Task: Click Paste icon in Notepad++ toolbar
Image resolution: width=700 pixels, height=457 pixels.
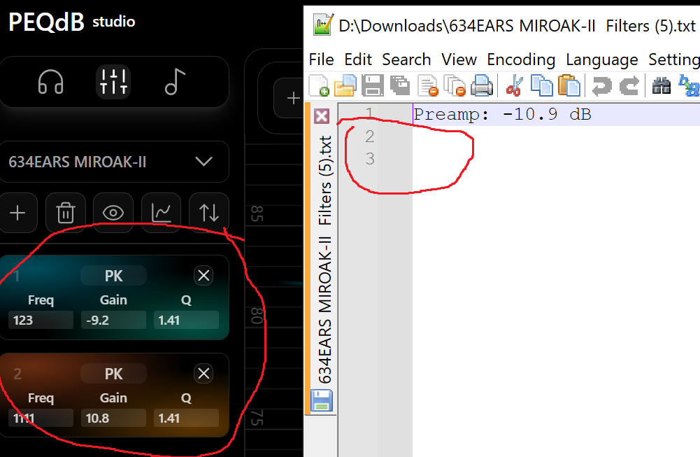Action: point(569,85)
